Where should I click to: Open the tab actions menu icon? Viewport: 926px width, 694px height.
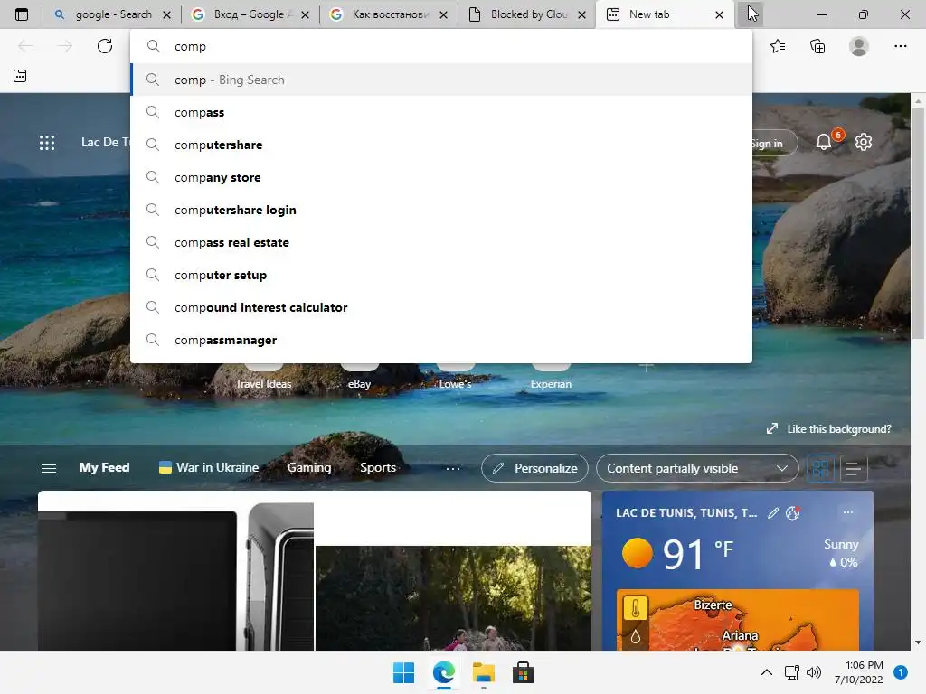(x=22, y=14)
